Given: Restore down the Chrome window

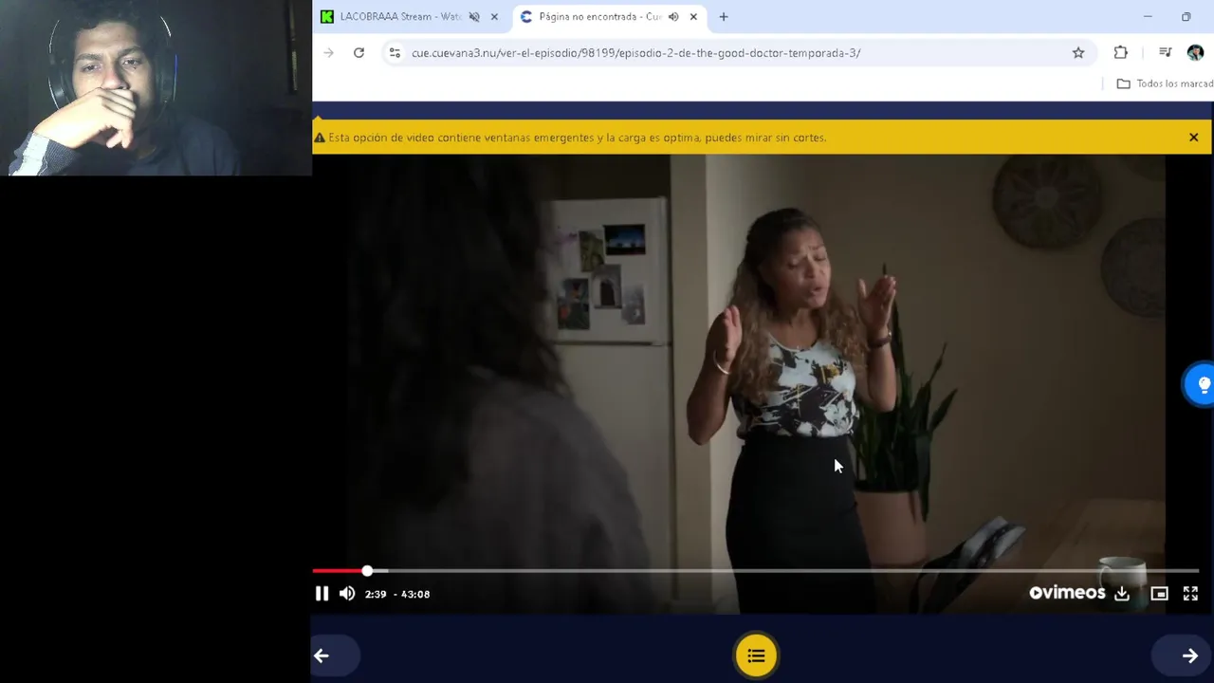Looking at the screenshot, I should point(1186,17).
